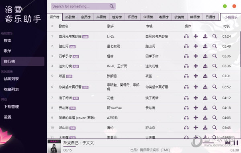Select the 日语榜 tab
Screen dimensions: 241x153
(x=210, y=17)
